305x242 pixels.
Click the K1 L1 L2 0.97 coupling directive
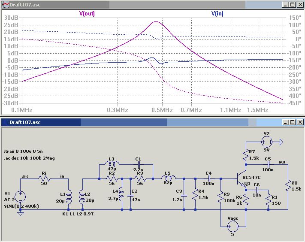78,214
